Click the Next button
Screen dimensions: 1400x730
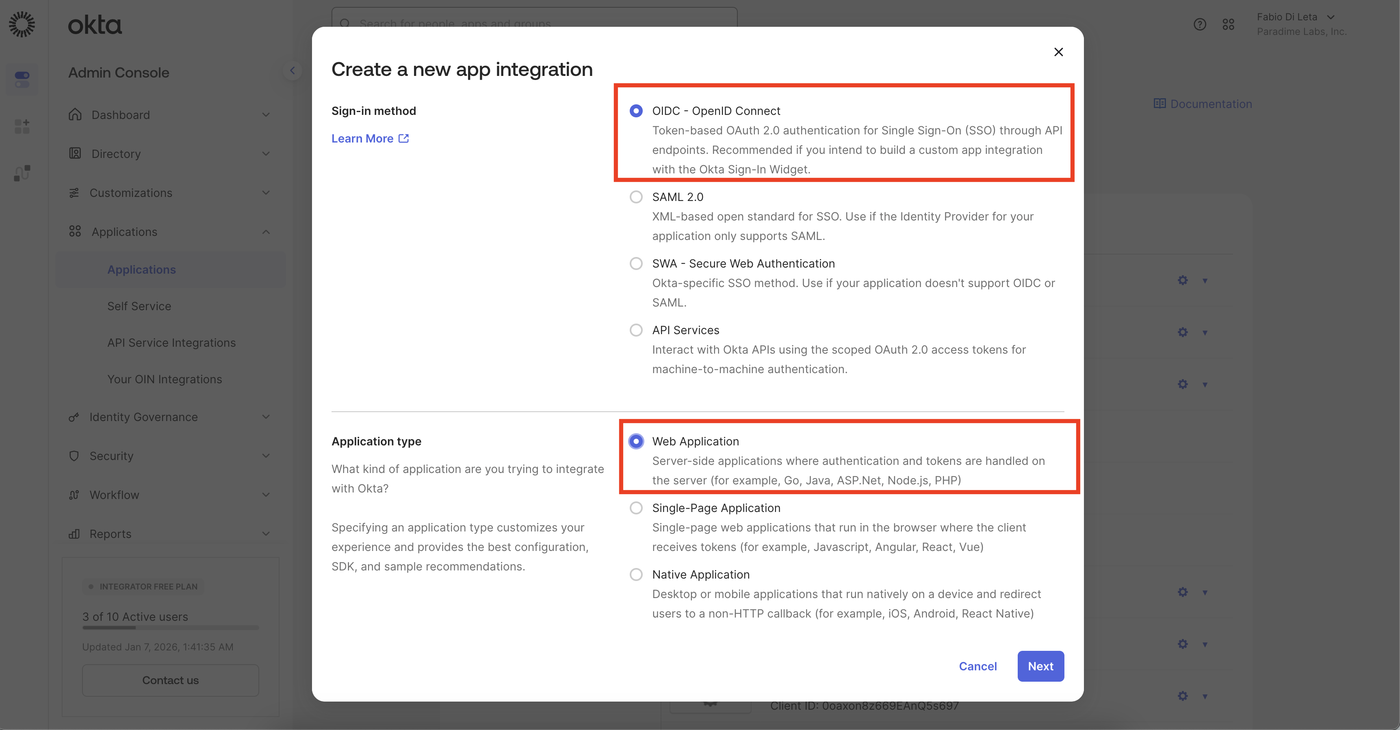(x=1040, y=666)
